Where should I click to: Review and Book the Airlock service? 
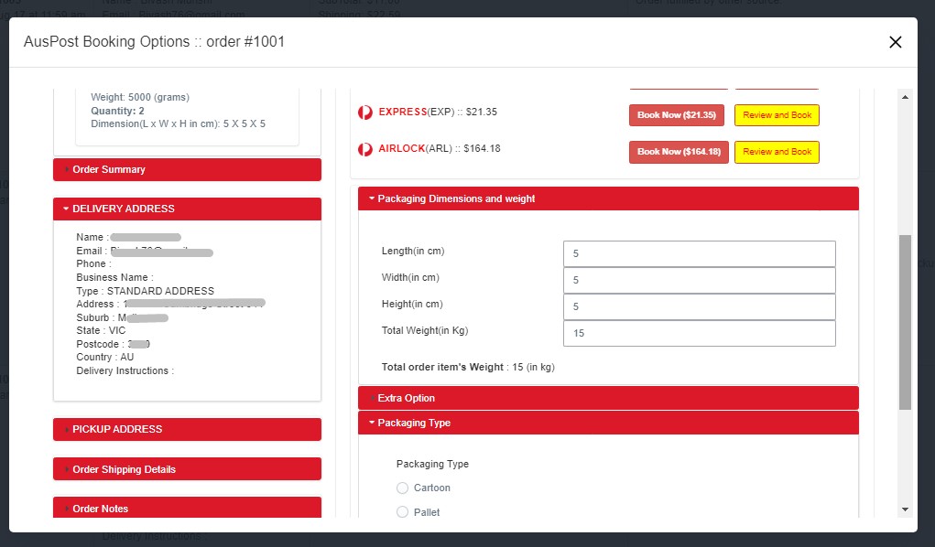tap(777, 152)
